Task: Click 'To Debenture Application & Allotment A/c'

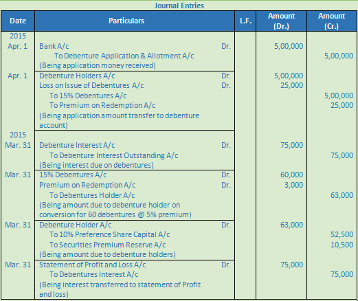Action: [124, 56]
